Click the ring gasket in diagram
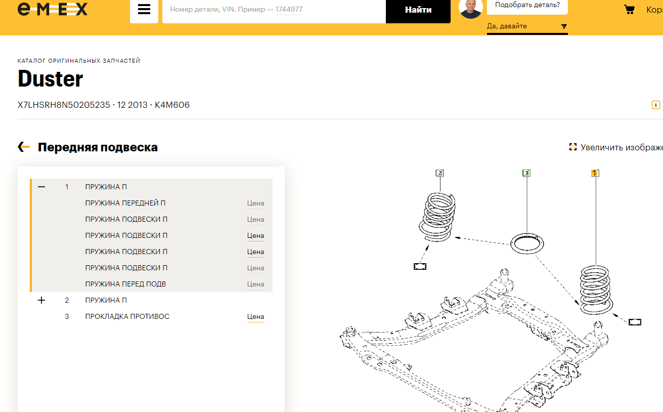Viewport: 663px width, 412px height. [527, 244]
